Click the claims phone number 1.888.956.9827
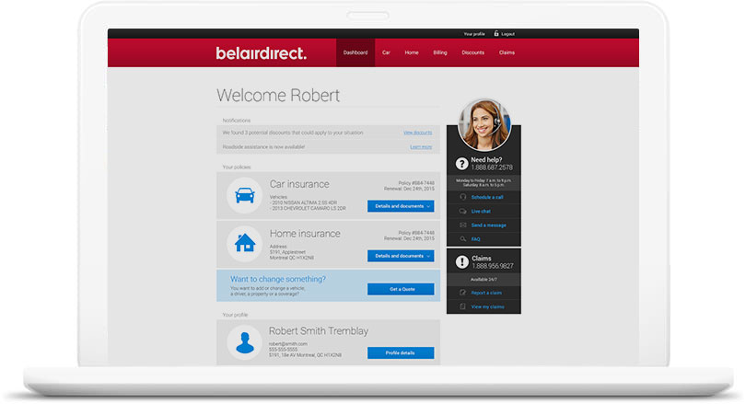 coord(493,266)
